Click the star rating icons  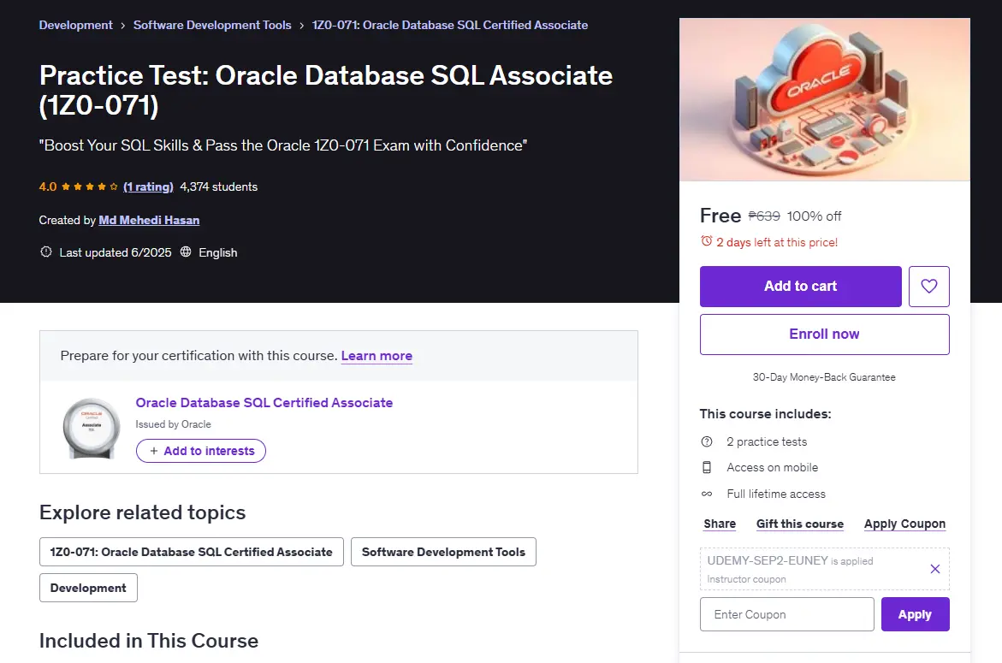(x=90, y=186)
